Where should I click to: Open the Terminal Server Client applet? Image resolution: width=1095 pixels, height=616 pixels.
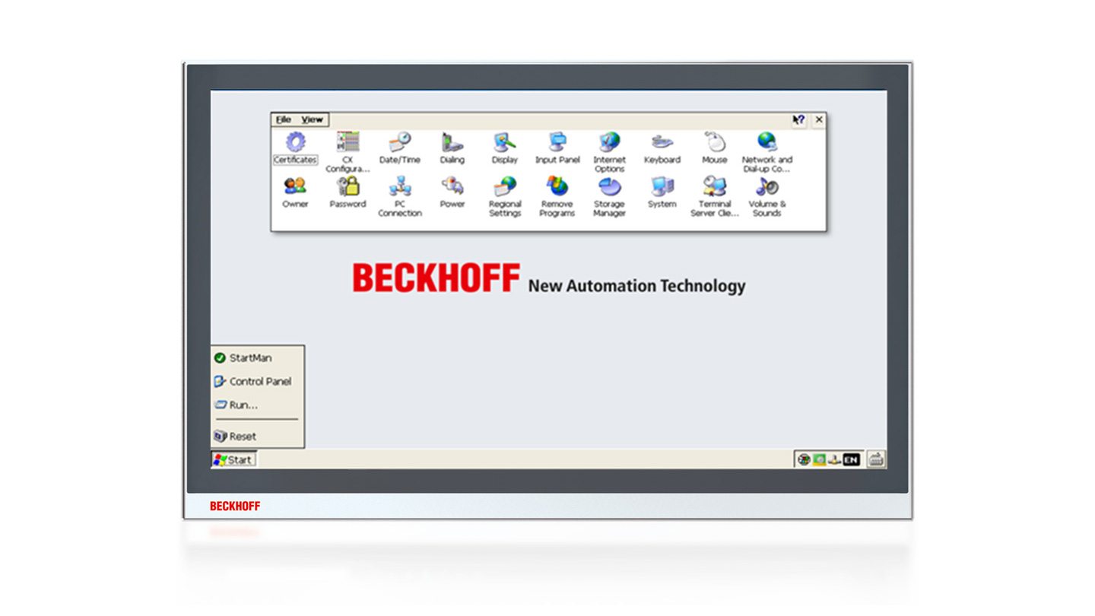[714, 196]
